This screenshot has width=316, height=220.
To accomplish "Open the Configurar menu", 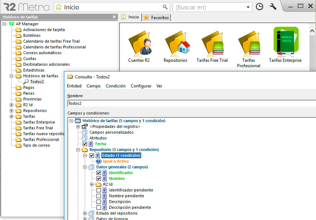I will [x=141, y=86].
